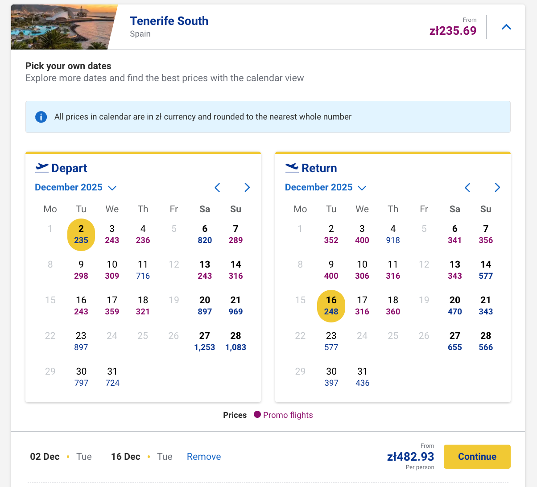Open the Return December 2025 month dropdown
This screenshot has height=487, width=537.
coord(326,188)
